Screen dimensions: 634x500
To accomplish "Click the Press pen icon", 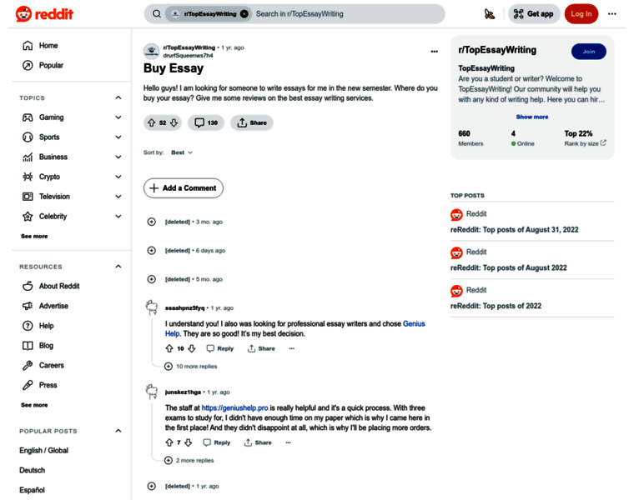I will click(x=28, y=385).
